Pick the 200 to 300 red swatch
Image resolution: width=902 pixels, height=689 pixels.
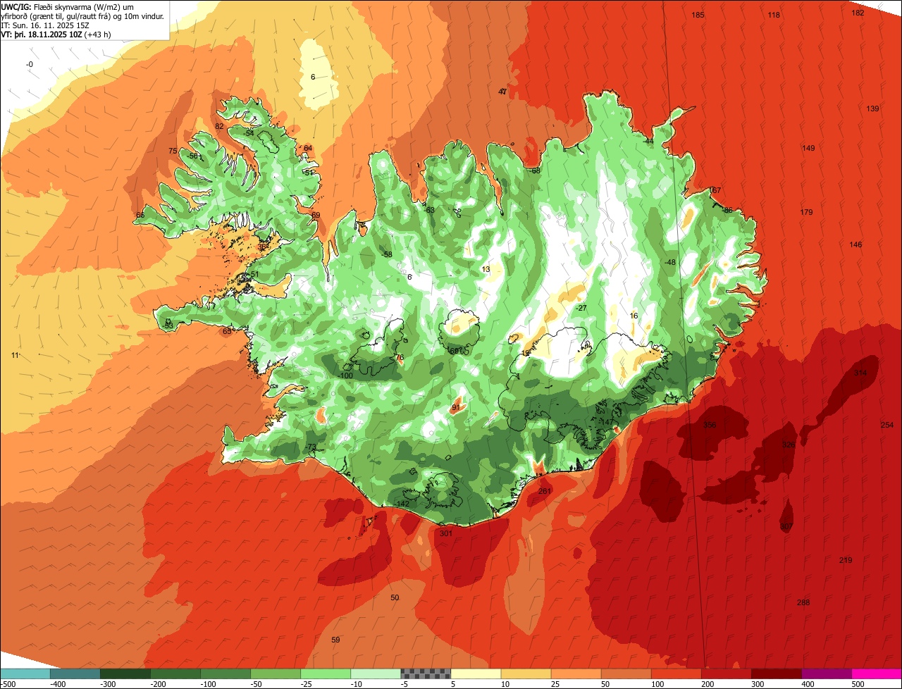[x=726, y=674]
